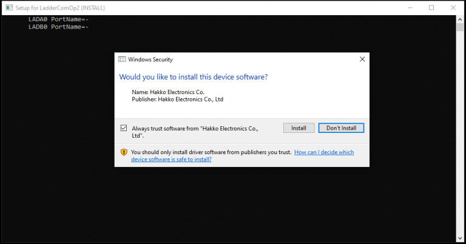Minimize the LadderComOp2 setup window

point(405,7)
